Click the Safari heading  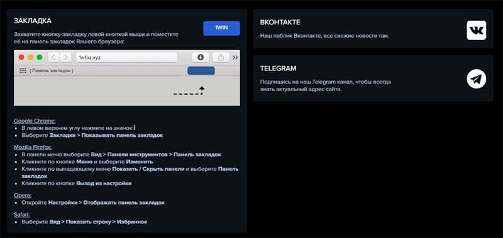(x=22, y=215)
